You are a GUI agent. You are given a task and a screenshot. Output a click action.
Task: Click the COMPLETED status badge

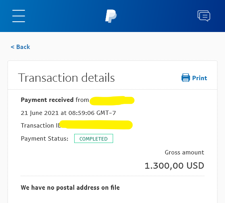pyautogui.click(x=94, y=139)
